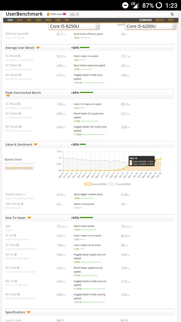Image resolution: width=181 pixels, height=322 pixels.
Task: Select the USB tab
Action: (58, 20)
